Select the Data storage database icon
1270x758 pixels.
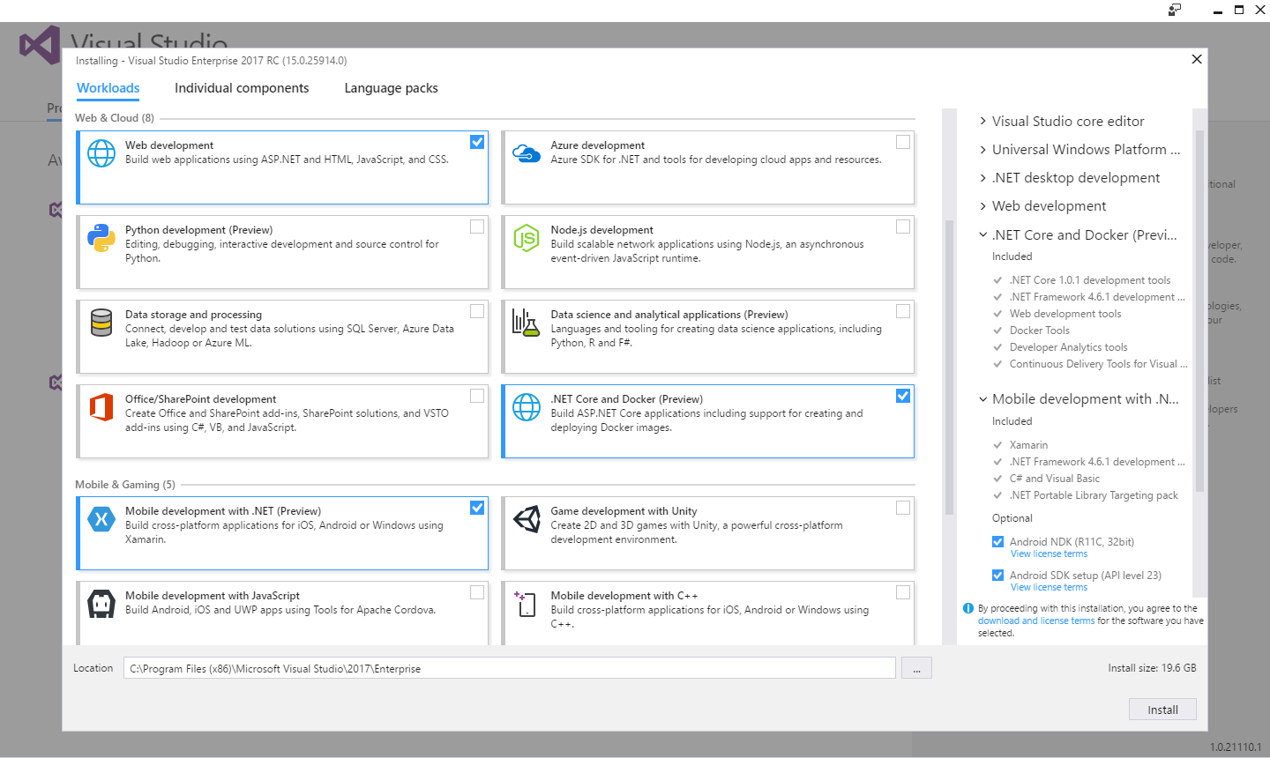(x=101, y=322)
